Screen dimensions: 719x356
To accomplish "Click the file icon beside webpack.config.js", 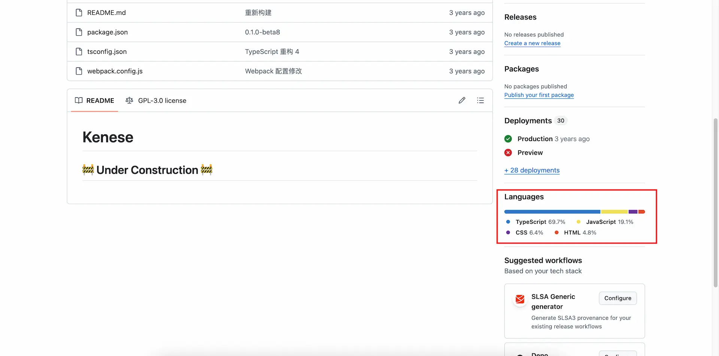I will tap(79, 71).
